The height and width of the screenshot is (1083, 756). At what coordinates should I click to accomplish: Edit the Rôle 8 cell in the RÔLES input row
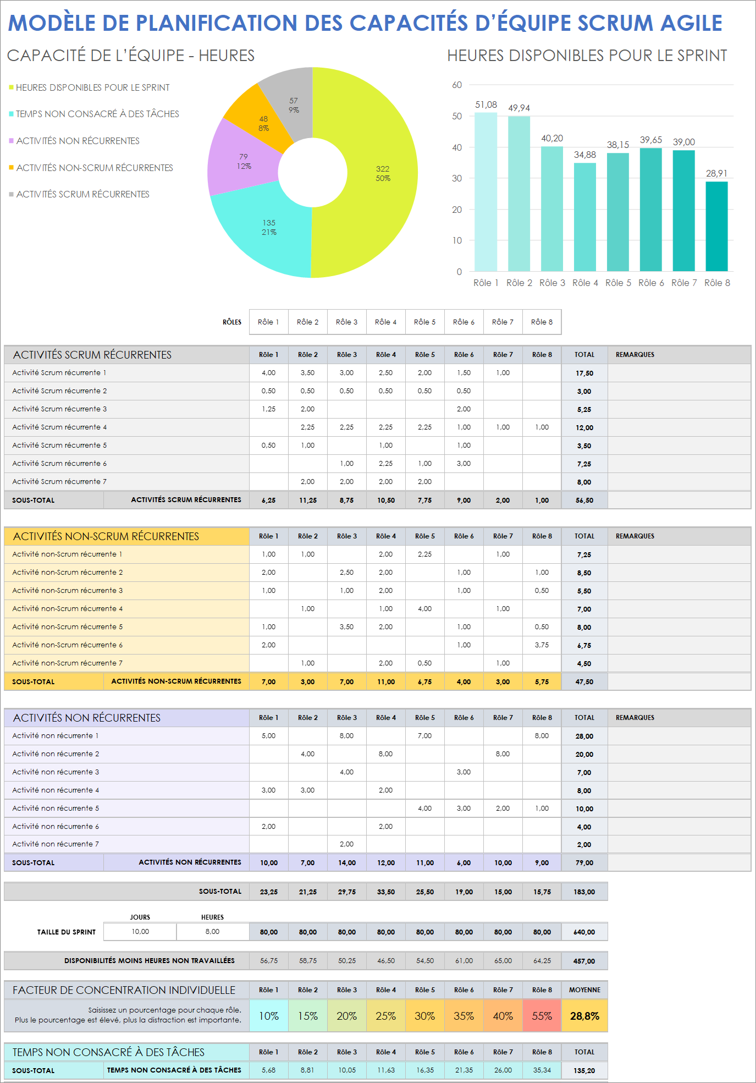point(542,322)
